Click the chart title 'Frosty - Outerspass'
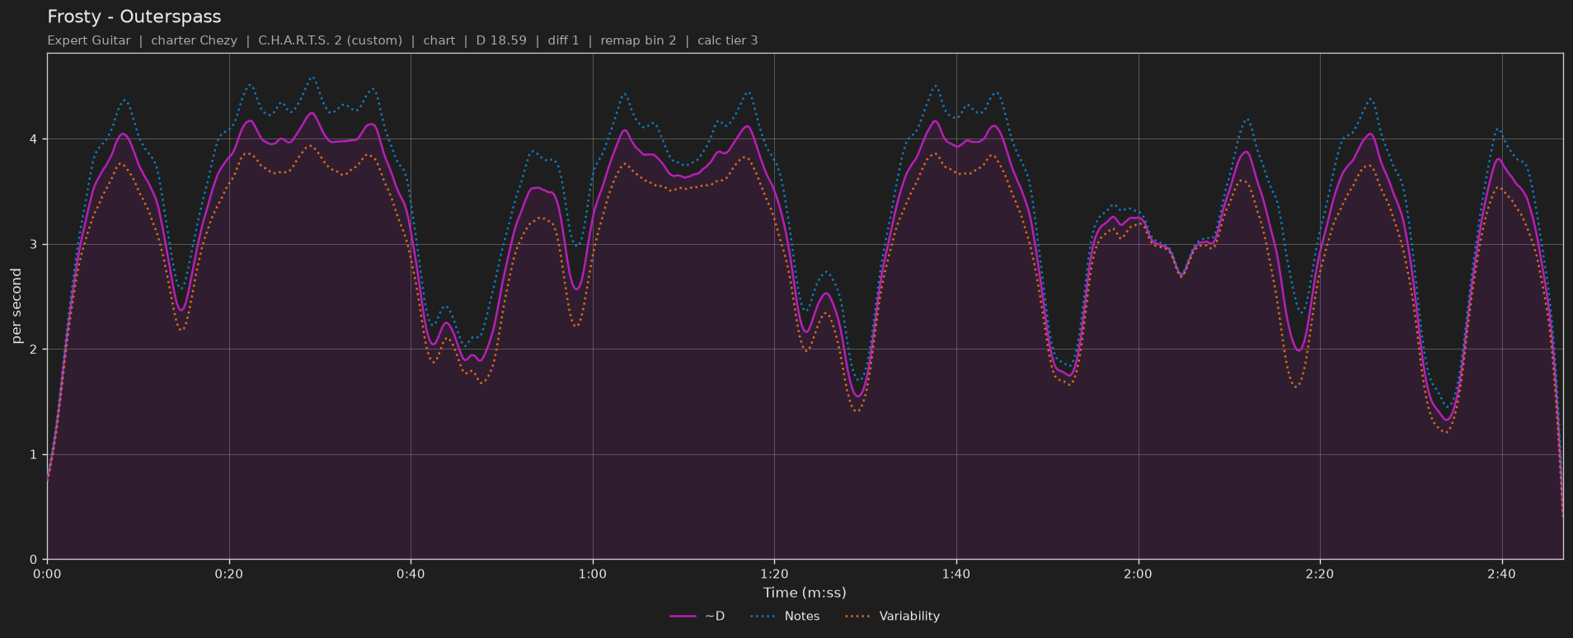Image resolution: width=1573 pixels, height=638 pixels. (x=134, y=16)
